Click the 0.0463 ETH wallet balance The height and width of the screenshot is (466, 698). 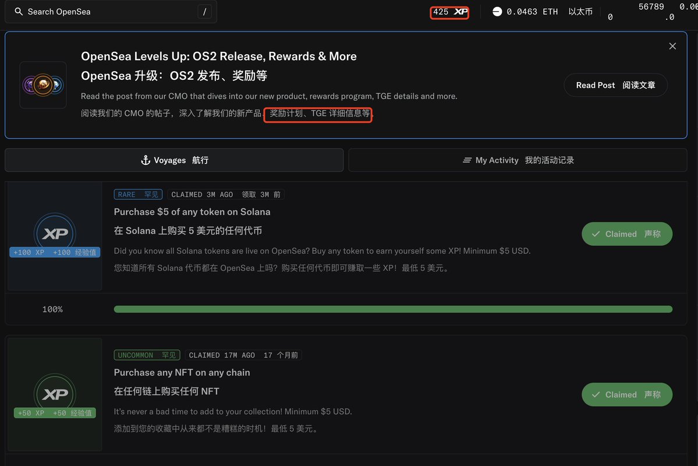coord(532,12)
